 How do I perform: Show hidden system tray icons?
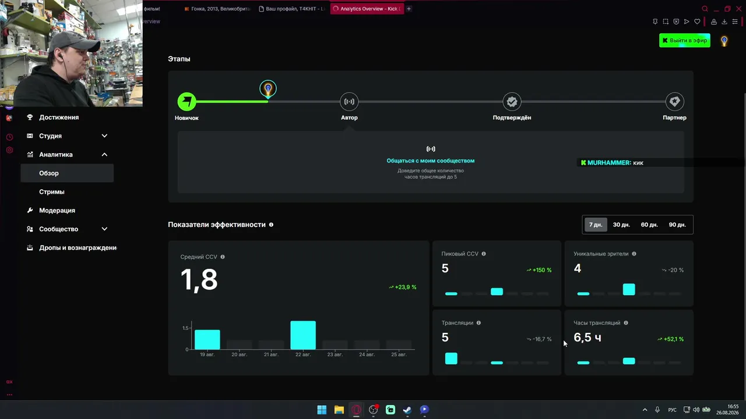pyautogui.click(x=645, y=410)
